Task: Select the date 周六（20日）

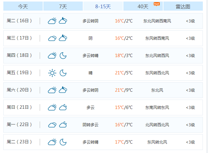Action: pyautogui.click(x=19, y=90)
